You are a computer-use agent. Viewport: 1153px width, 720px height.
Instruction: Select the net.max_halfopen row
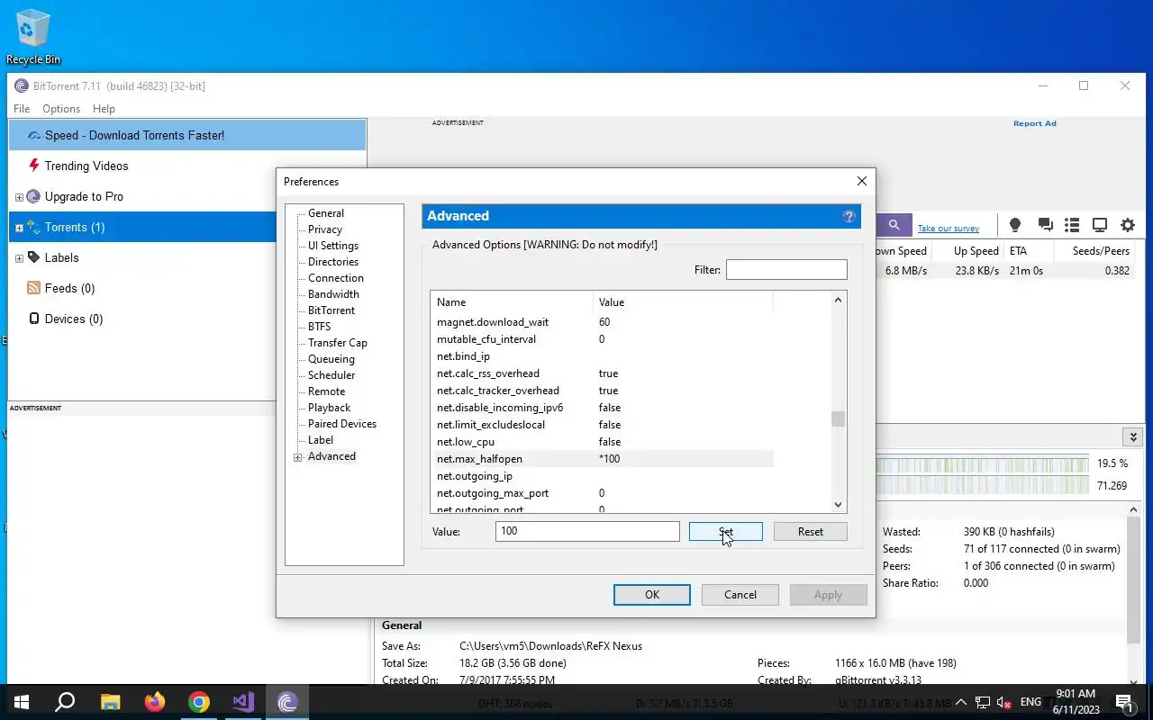[602, 459]
